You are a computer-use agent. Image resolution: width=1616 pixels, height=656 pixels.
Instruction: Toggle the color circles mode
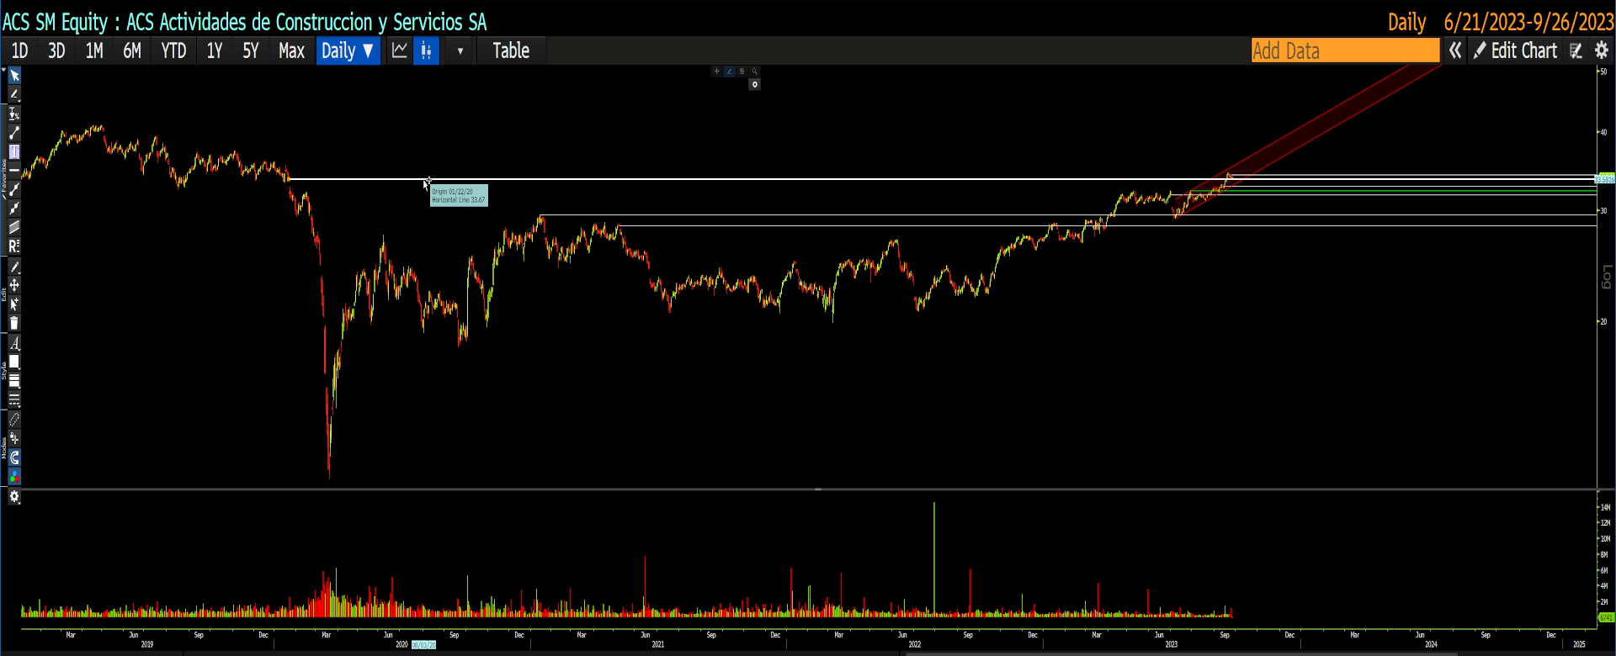[14, 476]
